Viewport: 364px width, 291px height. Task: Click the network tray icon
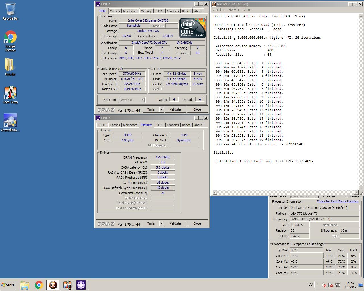338,285
